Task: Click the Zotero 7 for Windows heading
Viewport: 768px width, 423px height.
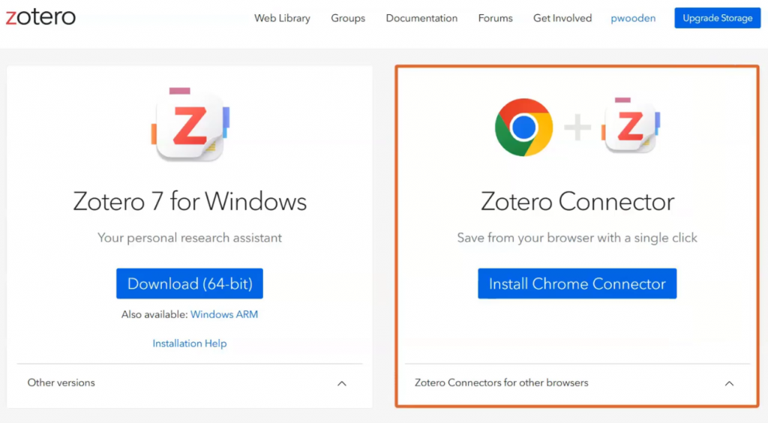Action: coord(190,201)
